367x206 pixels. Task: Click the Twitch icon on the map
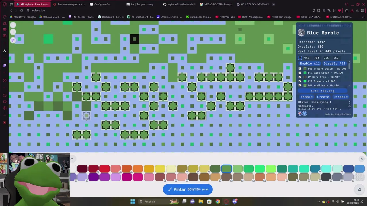click(13, 40)
